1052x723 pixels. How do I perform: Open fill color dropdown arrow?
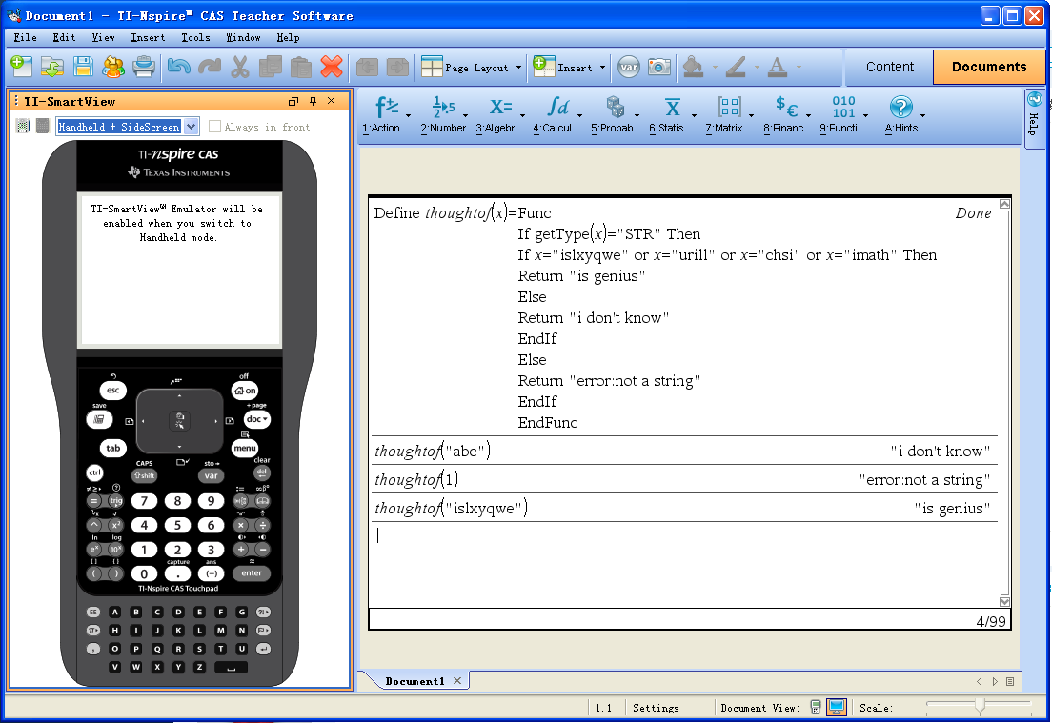point(715,67)
